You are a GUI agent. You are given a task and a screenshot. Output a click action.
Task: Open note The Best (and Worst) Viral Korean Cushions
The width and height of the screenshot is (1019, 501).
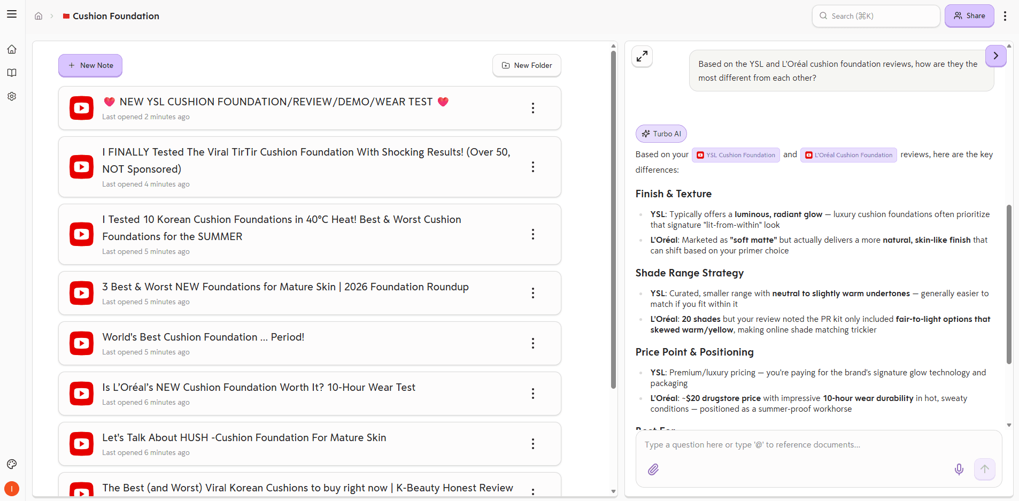click(310, 484)
